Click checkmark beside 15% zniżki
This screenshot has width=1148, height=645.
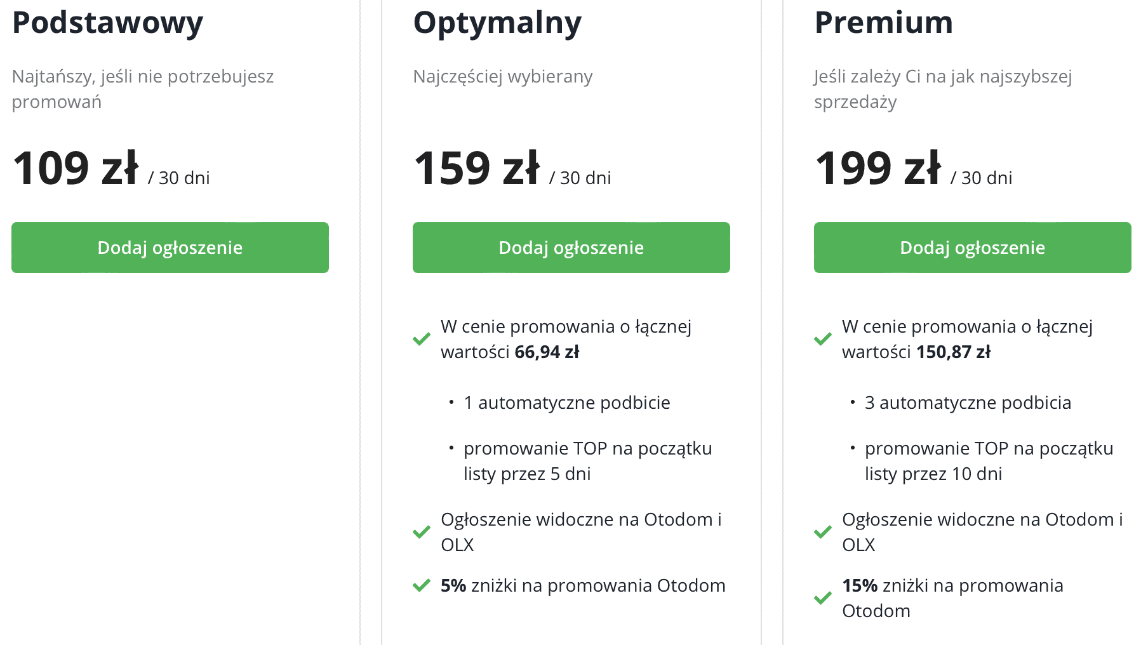tap(823, 598)
